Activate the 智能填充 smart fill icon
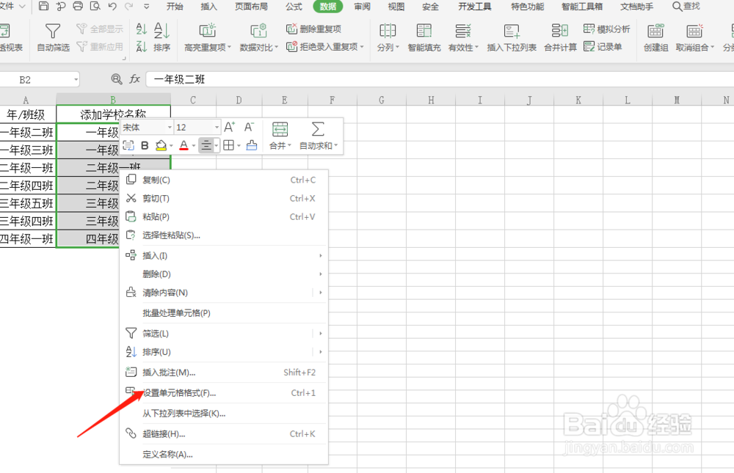Viewport: 734px width, 473px height. point(423,37)
